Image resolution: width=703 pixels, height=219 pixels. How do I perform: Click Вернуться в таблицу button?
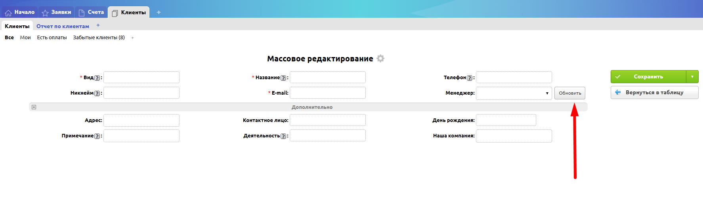[654, 92]
